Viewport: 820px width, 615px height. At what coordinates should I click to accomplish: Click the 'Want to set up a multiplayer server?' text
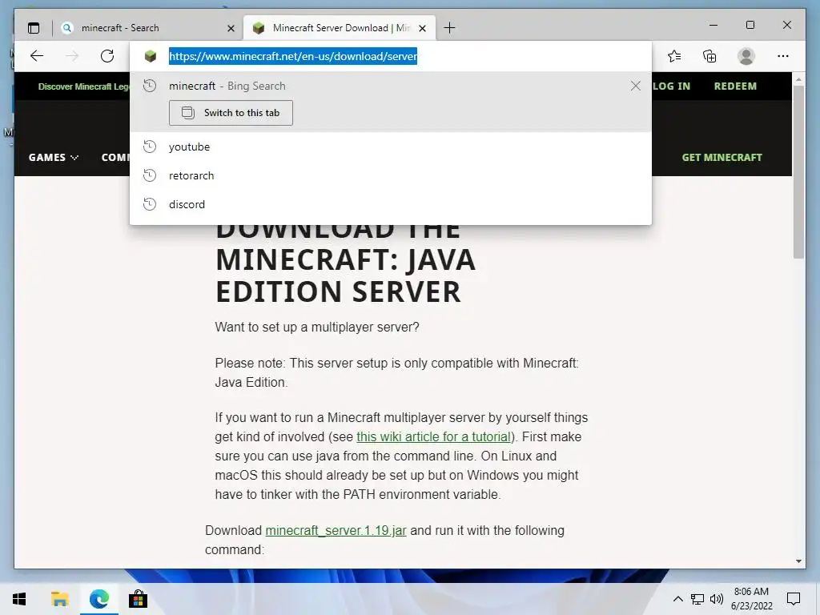coord(317,328)
